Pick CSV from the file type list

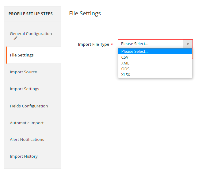[x=125, y=57]
